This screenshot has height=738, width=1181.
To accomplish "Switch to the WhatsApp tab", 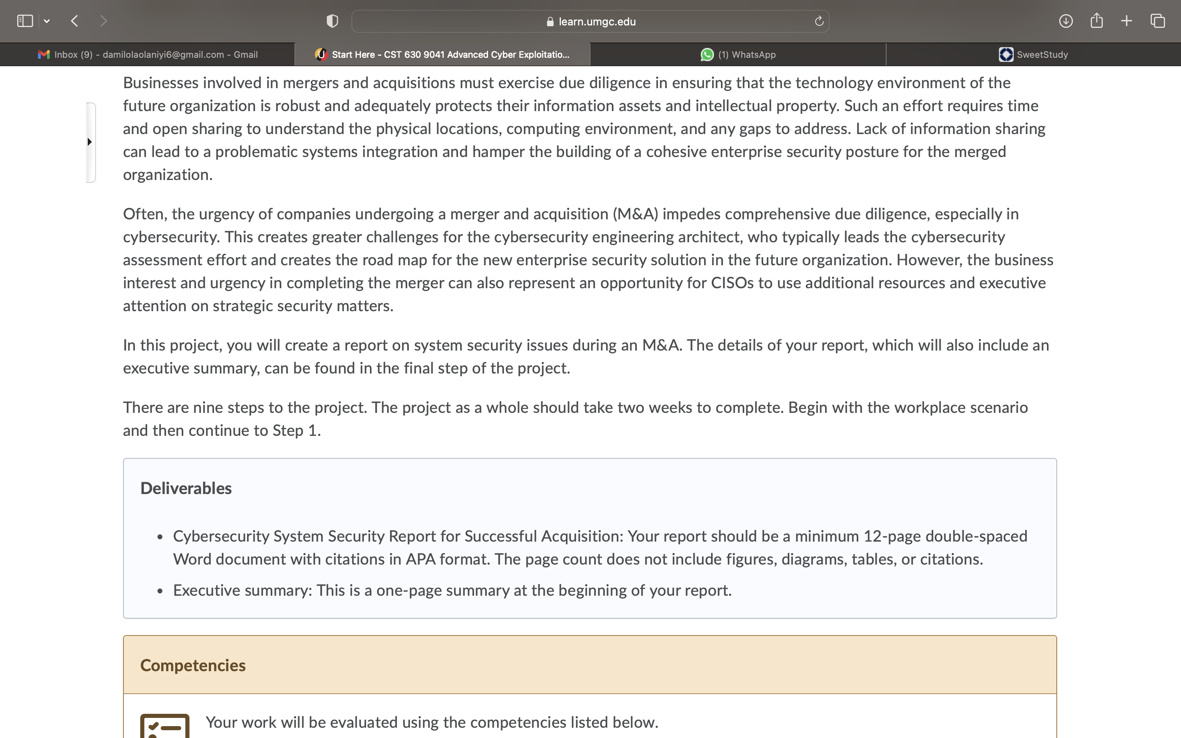I will click(738, 55).
